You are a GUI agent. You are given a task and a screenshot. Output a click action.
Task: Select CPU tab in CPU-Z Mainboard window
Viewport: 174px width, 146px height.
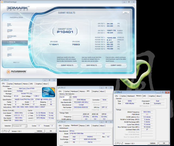(x=60, y=126)
